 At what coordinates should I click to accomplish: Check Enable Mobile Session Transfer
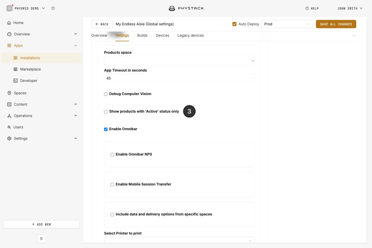pos(112,184)
